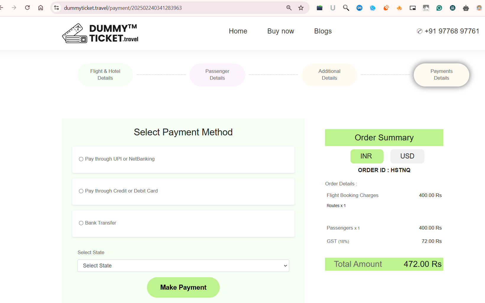Click the browser home icon
The height and width of the screenshot is (303, 485).
click(x=41, y=8)
